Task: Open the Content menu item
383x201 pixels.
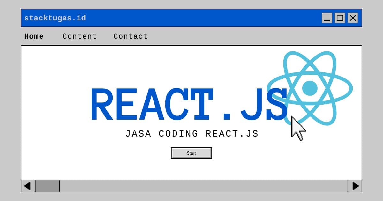Action: coord(79,36)
